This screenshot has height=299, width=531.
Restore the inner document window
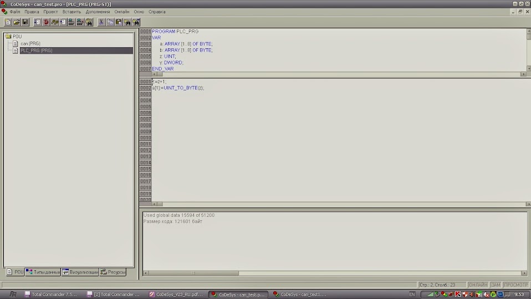[x=520, y=12]
